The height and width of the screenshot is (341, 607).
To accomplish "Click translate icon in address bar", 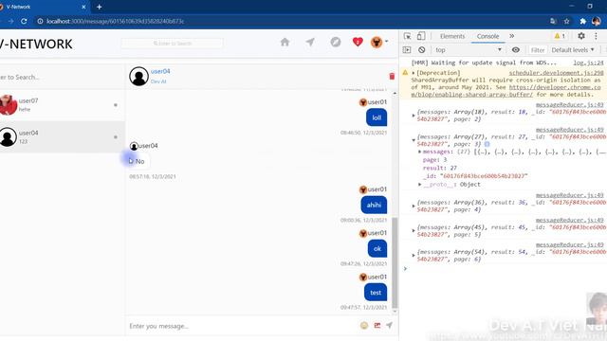I will 553,21.
